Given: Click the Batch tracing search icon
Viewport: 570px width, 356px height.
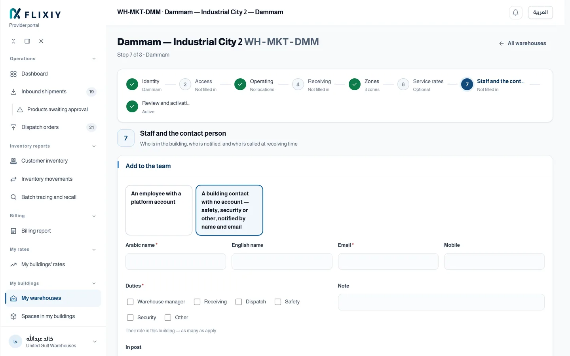Looking at the screenshot, I should [13, 197].
